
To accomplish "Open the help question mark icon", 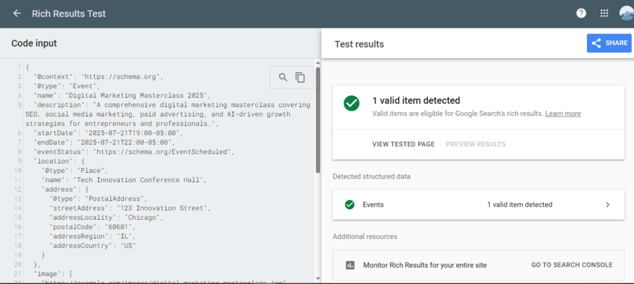I will point(581,13).
